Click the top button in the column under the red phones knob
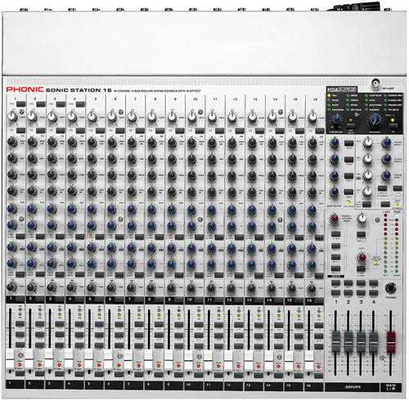 tap(335, 234)
